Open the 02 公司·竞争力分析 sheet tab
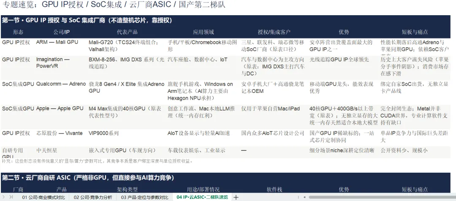This screenshot has width=456, height=201. (x=93, y=197)
